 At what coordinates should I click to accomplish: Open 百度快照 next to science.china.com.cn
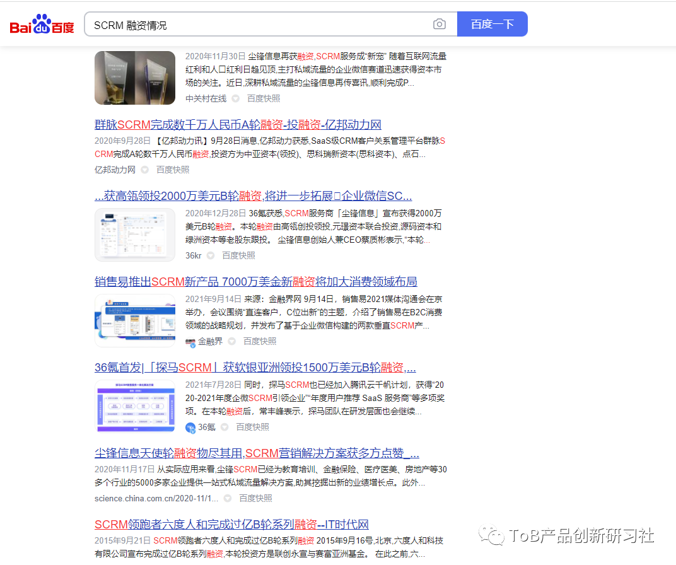[x=255, y=498]
